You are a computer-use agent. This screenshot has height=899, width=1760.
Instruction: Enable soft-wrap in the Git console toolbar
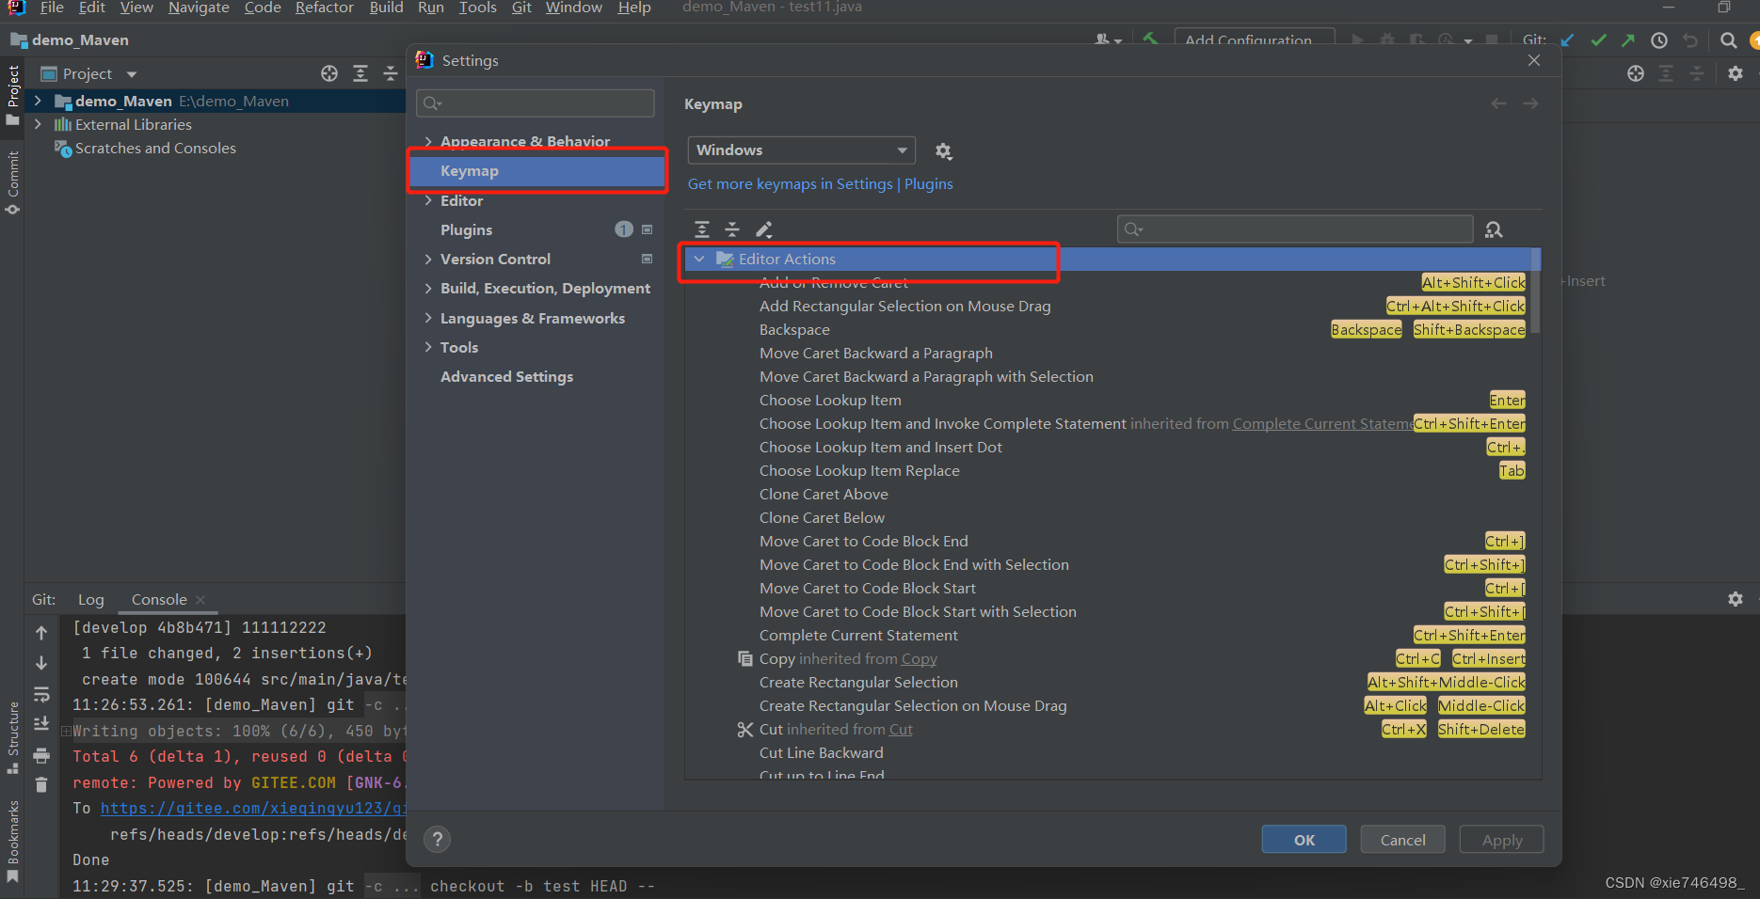pyautogui.click(x=42, y=695)
